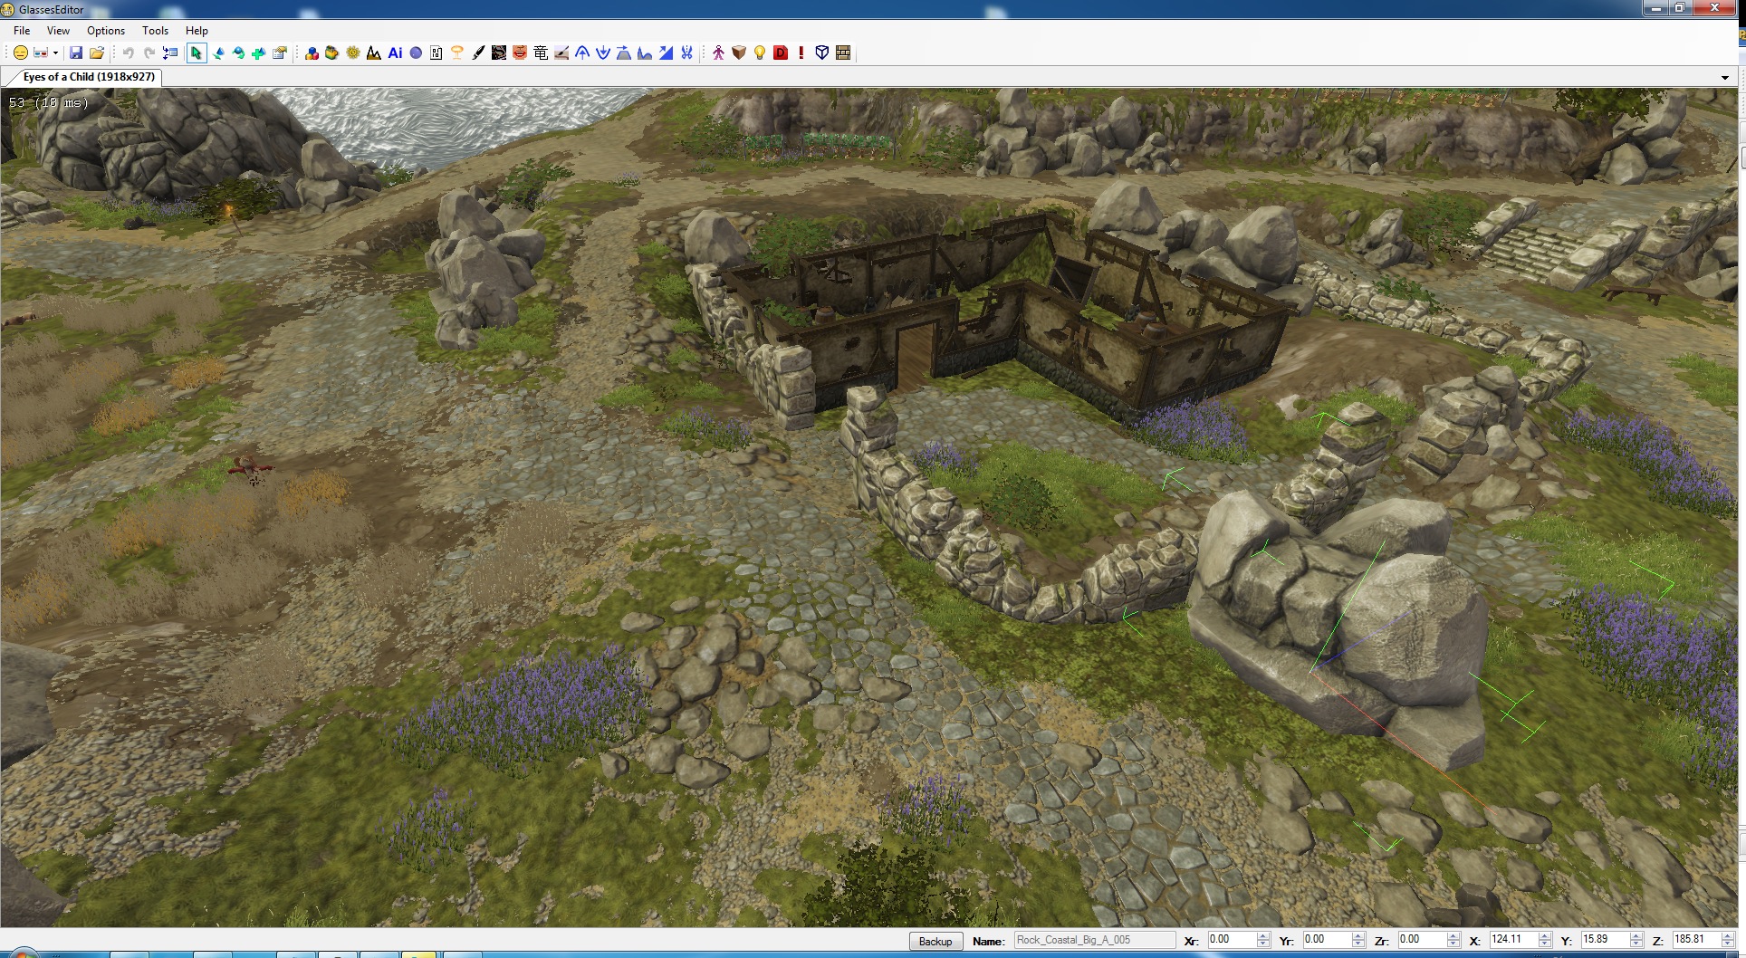Open the File menu
This screenshot has width=1746, height=958.
tap(22, 31)
